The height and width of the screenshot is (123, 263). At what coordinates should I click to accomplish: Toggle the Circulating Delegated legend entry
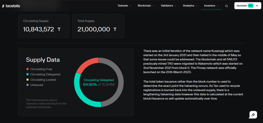pyautogui.click(x=45, y=74)
